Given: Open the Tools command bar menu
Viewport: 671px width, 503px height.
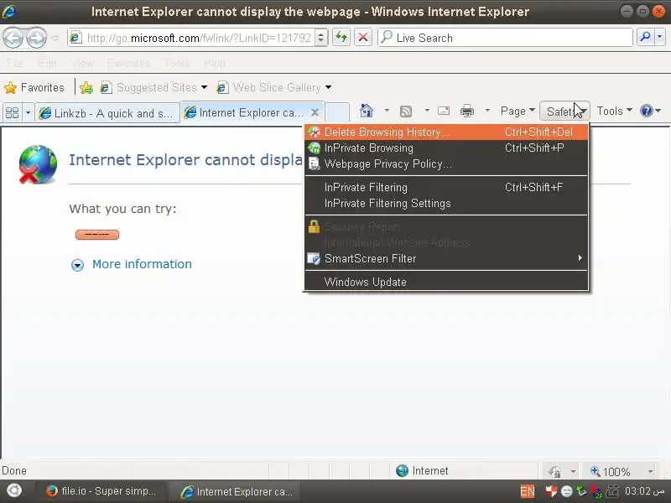Looking at the screenshot, I should pyautogui.click(x=615, y=111).
